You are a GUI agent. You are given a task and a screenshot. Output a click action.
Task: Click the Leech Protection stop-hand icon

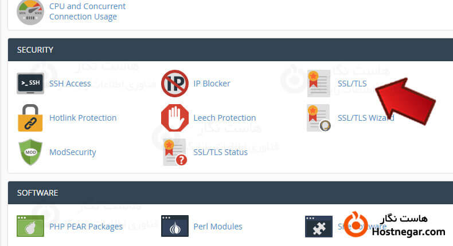click(175, 118)
